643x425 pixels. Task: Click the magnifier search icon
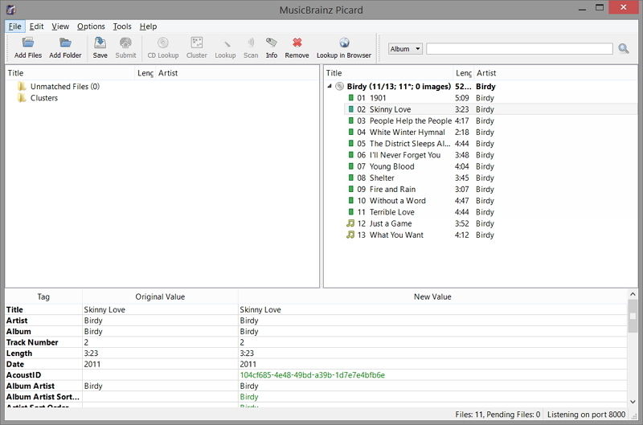coord(624,49)
